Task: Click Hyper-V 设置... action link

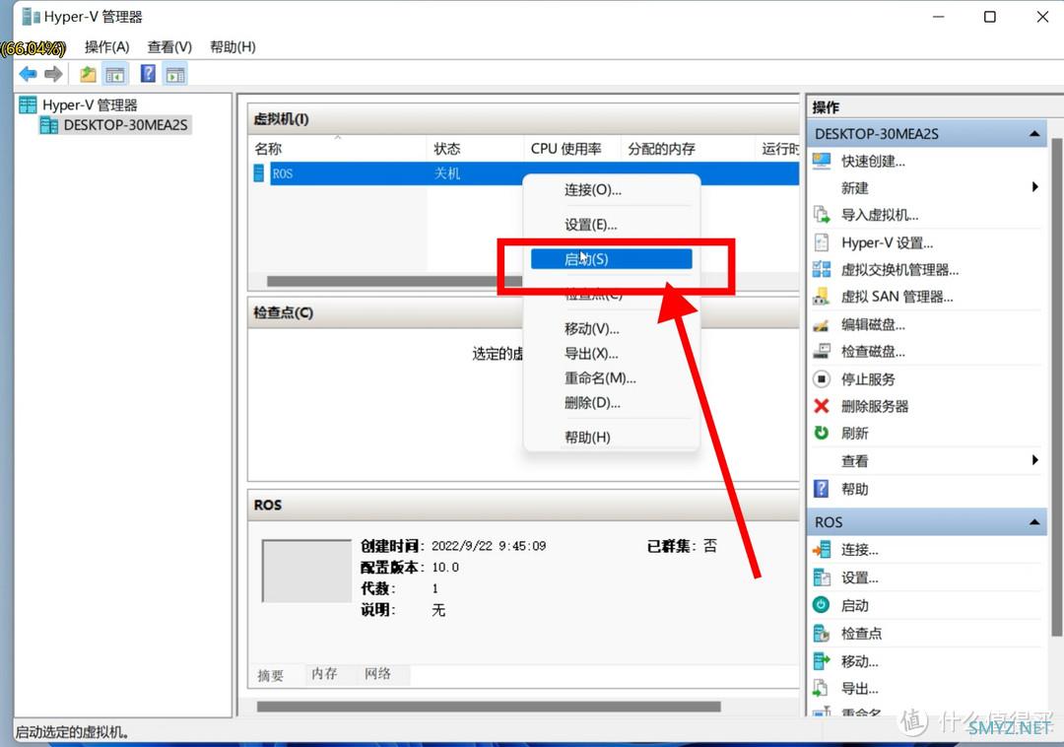Action: [887, 242]
